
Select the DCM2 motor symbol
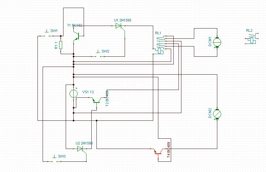(x=217, y=114)
